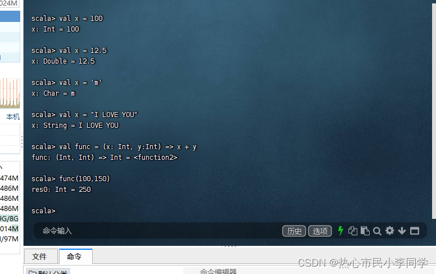Open the 选项 options button
The image size is (436, 274).
(320, 231)
